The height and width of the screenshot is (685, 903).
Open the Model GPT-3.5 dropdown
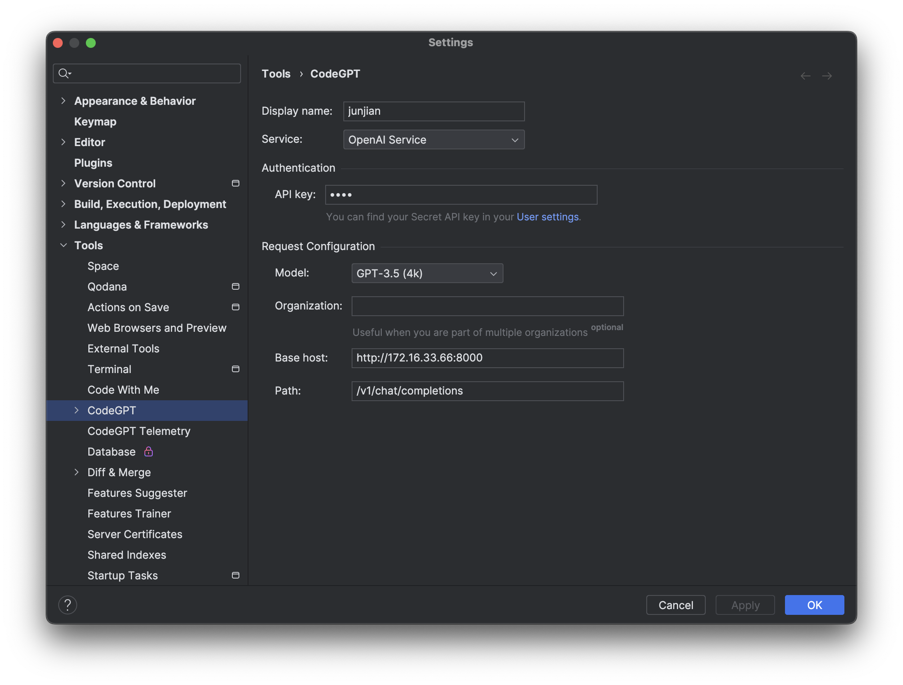point(427,273)
